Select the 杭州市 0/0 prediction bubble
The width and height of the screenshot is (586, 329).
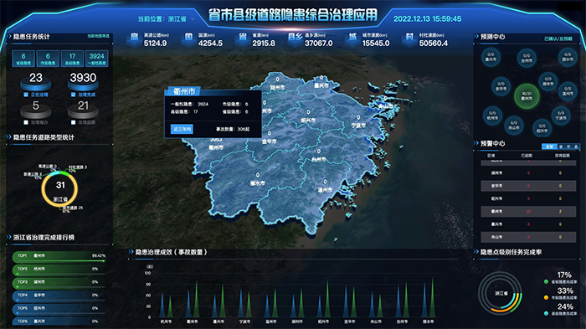492,116
